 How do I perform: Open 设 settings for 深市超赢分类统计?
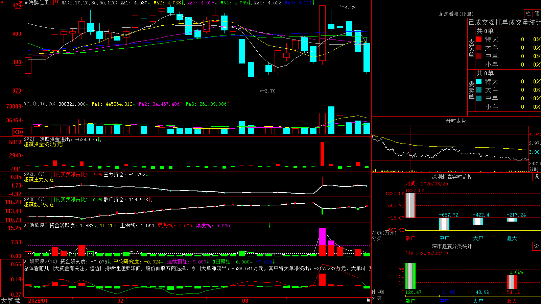pyautogui.click(x=537, y=246)
